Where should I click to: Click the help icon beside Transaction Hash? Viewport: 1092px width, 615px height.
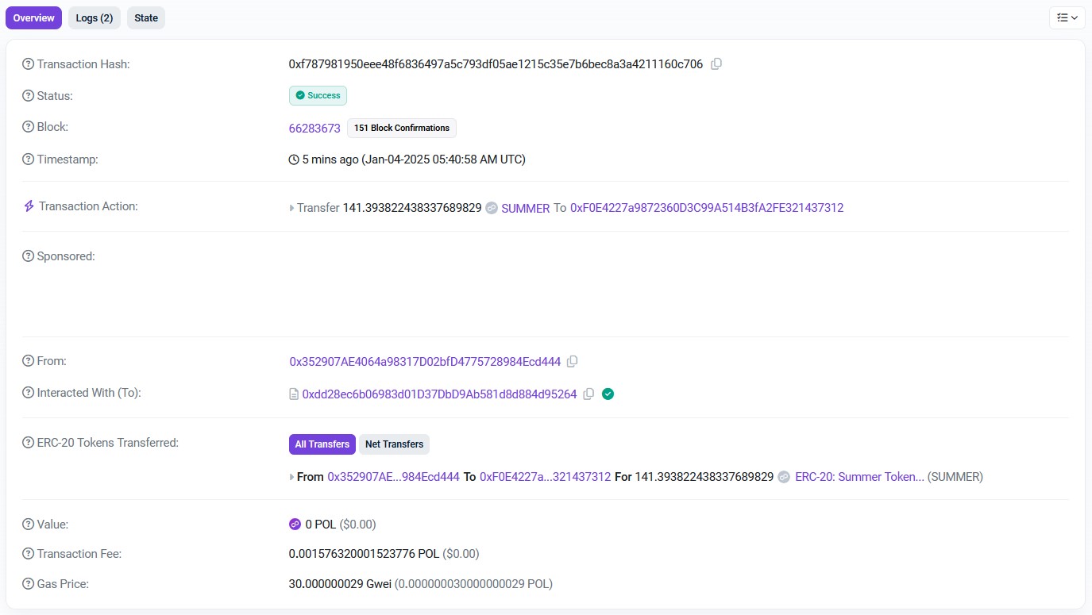(x=29, y=64)
